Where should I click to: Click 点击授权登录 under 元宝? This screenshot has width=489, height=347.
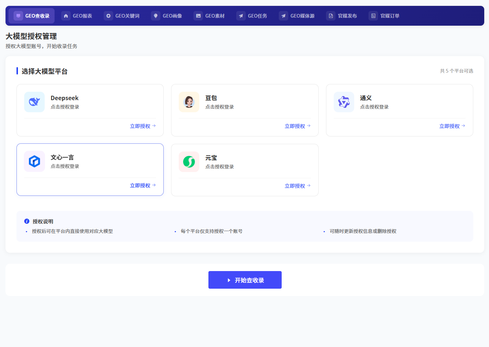pos(219,167)
